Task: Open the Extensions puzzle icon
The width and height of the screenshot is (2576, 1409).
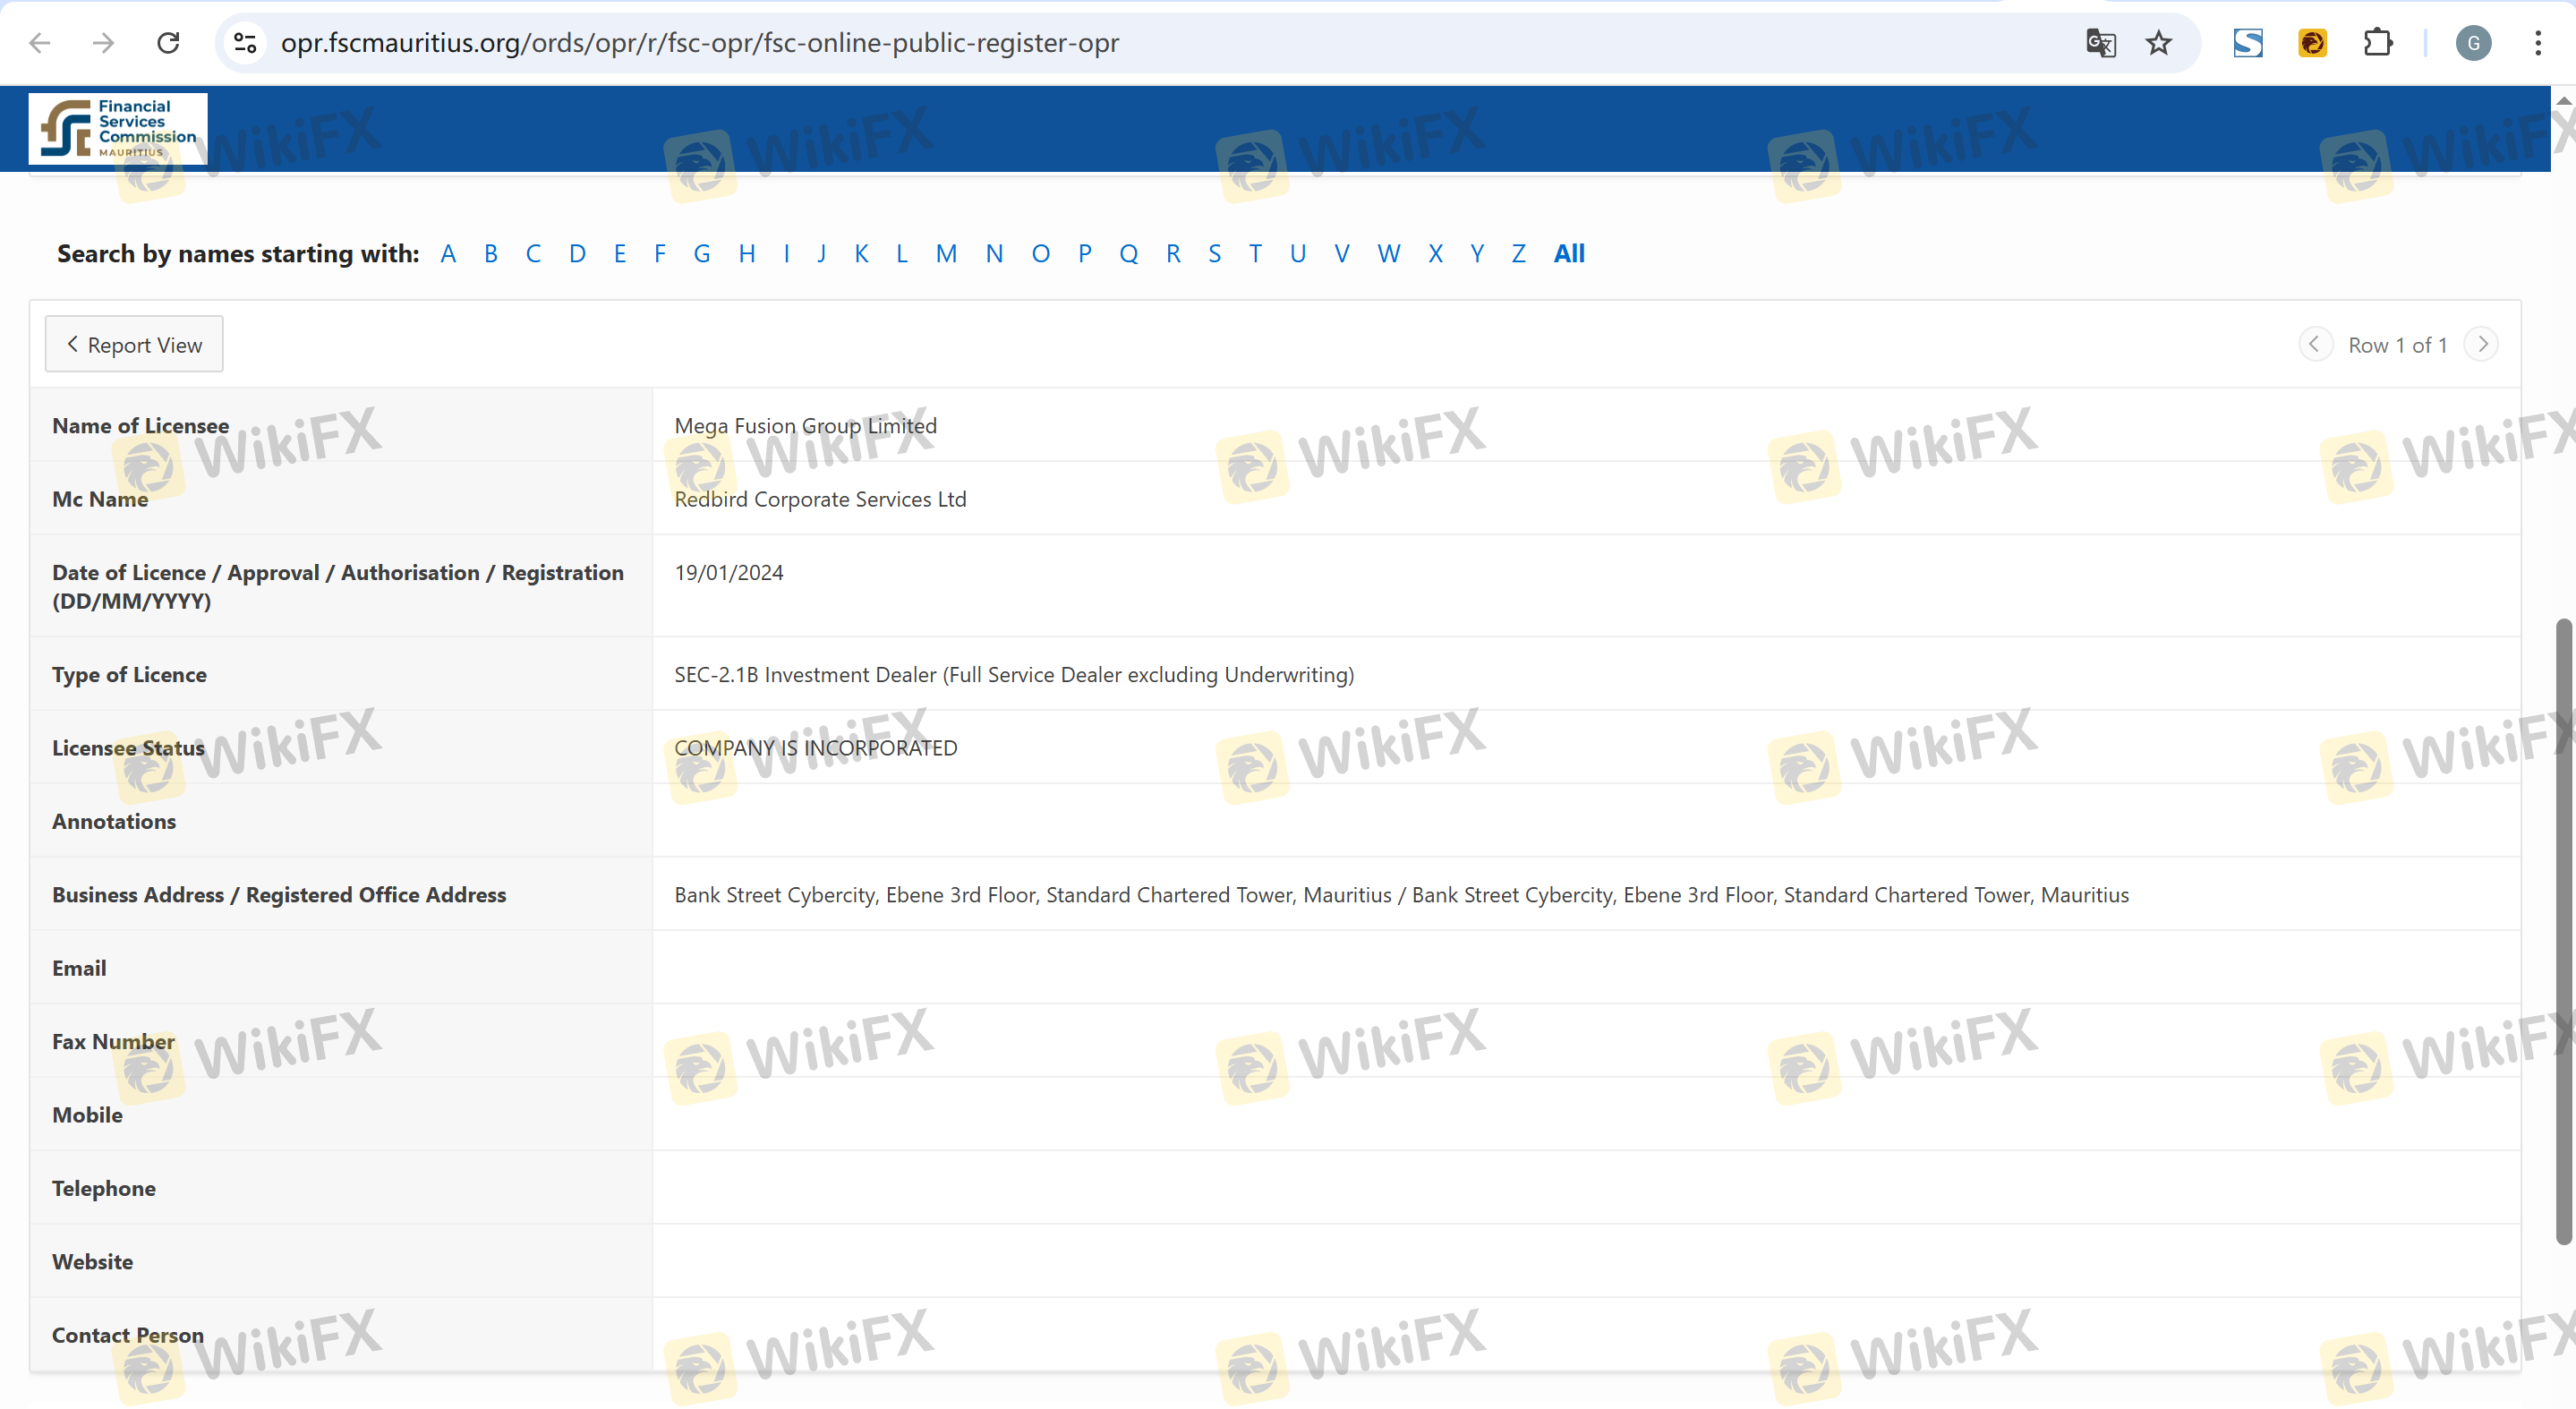Action: click(x=2377, y=43)
